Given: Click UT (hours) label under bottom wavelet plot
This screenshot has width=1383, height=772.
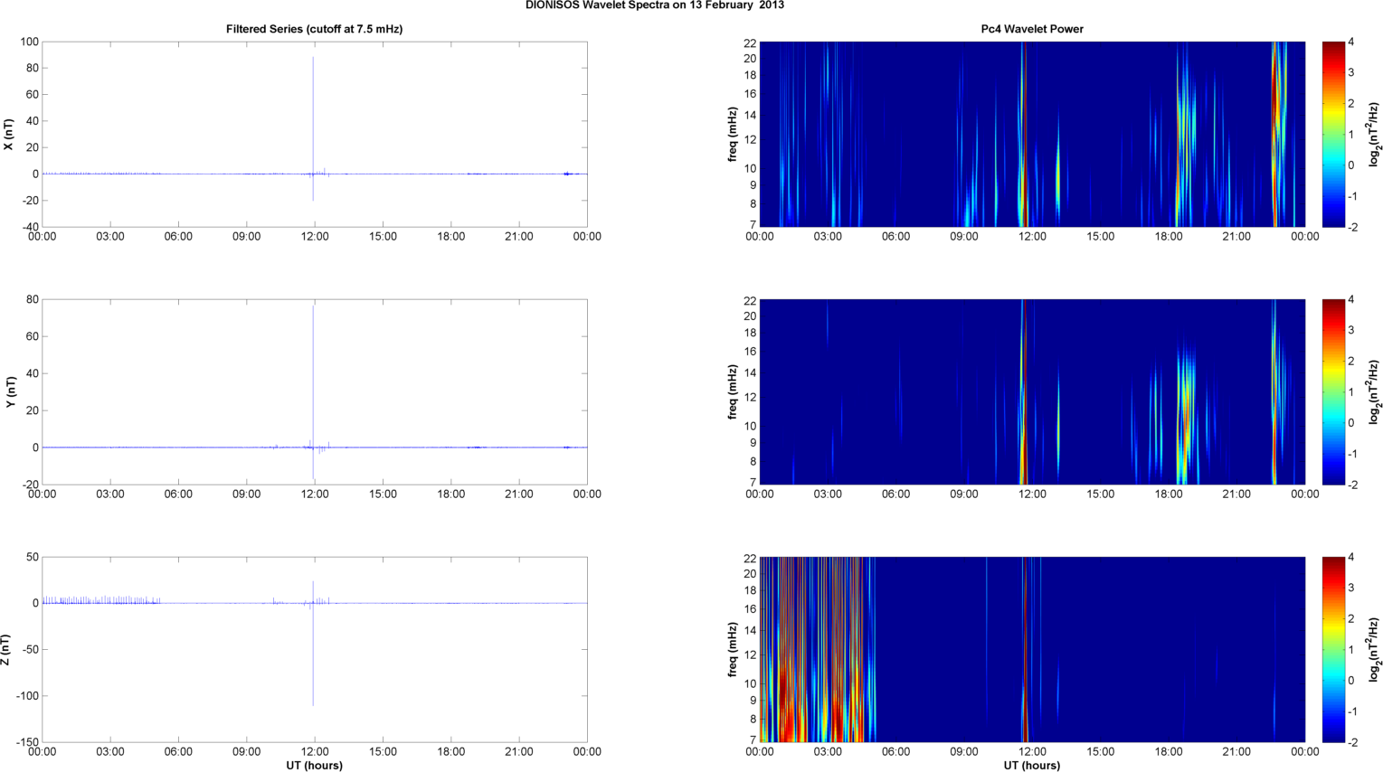Looking at the screenshot, I should pyautogui.click(x=1032, y=766).
